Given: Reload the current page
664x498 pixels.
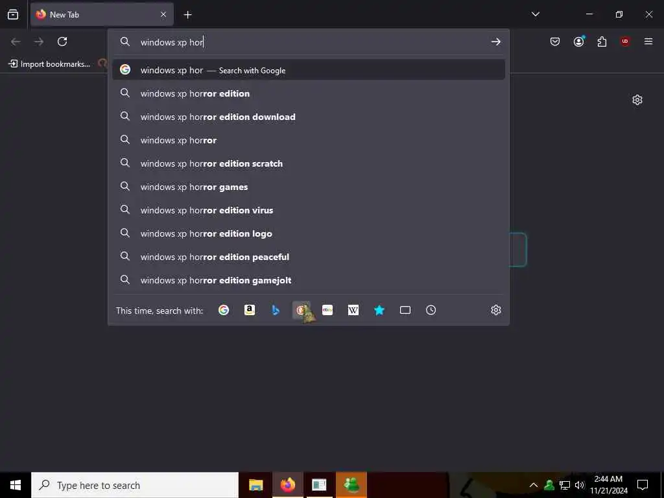Looking at the screenshot, I should (x=62, y=41).
